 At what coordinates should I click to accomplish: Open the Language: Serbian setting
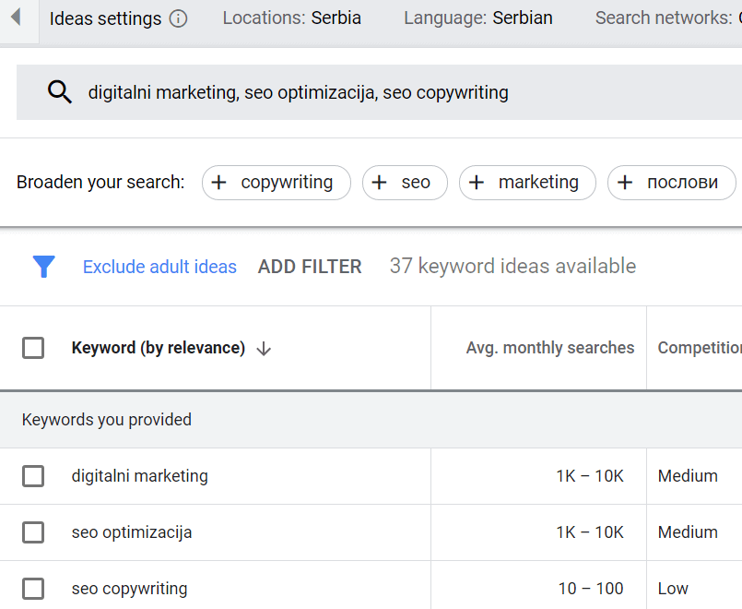(x=477, y=17)
